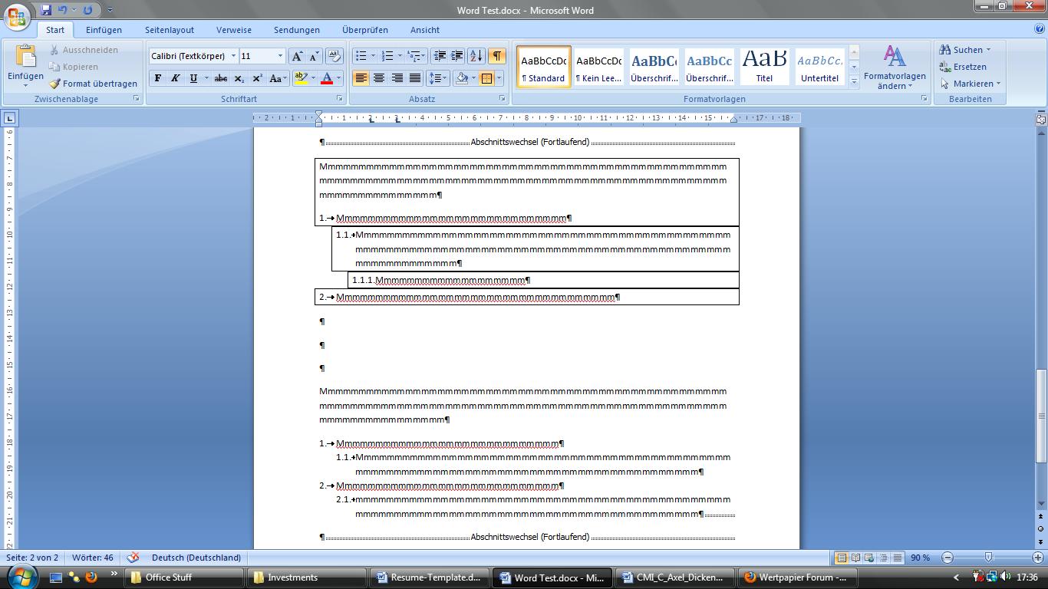The height and width of the screenshot is (589, 1048).
Task: Click red font color button
Action: pyautogui.click(x=327, y=78)
